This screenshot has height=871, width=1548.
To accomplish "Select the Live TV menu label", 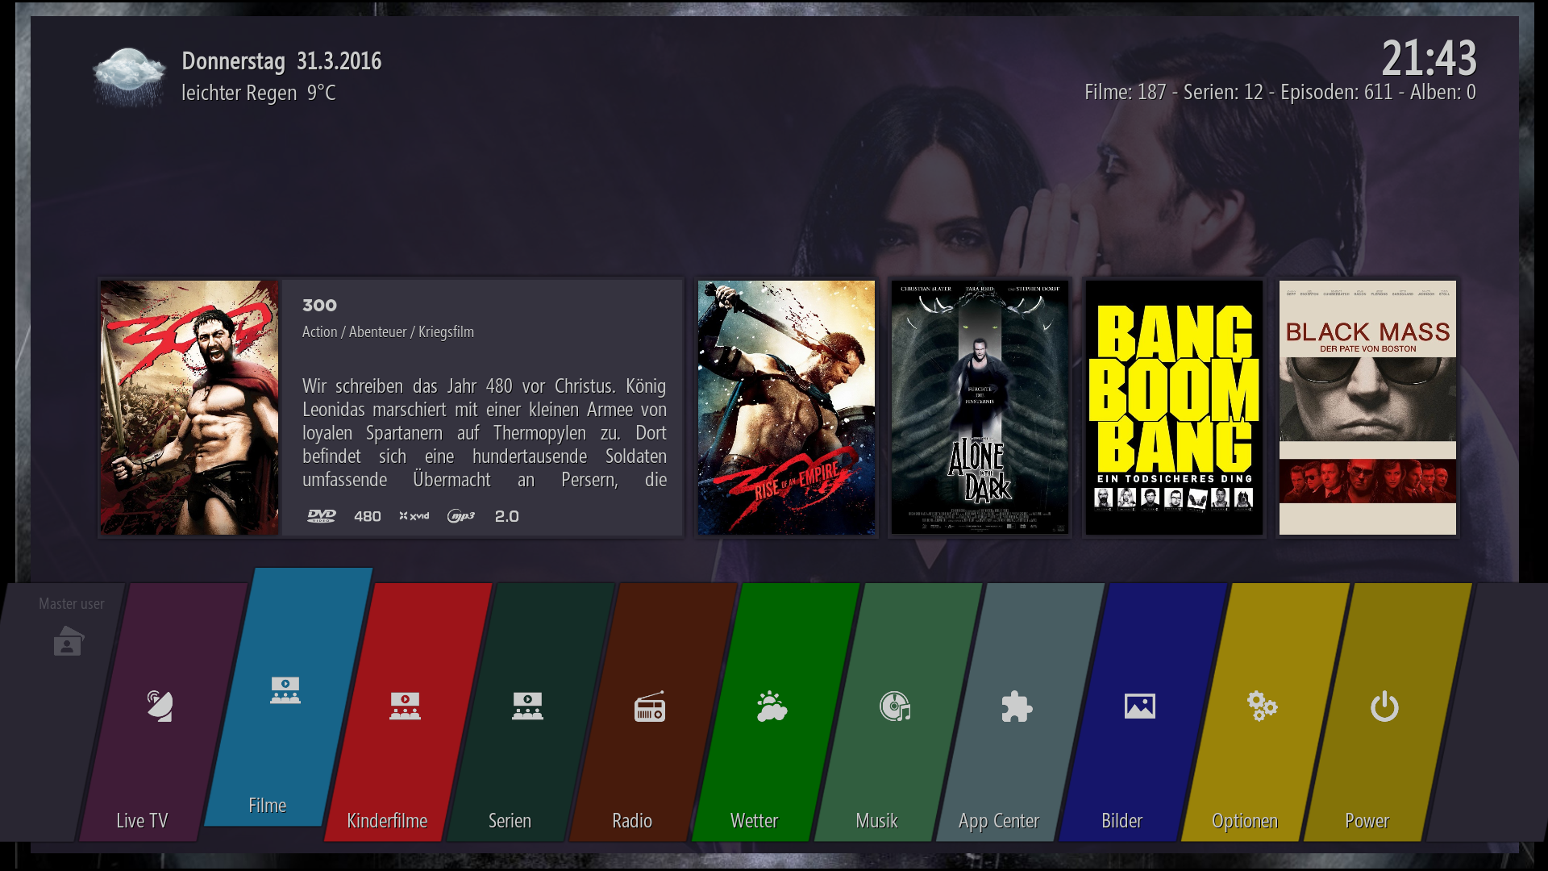I will pyautogui.click(x=142, y=821).
